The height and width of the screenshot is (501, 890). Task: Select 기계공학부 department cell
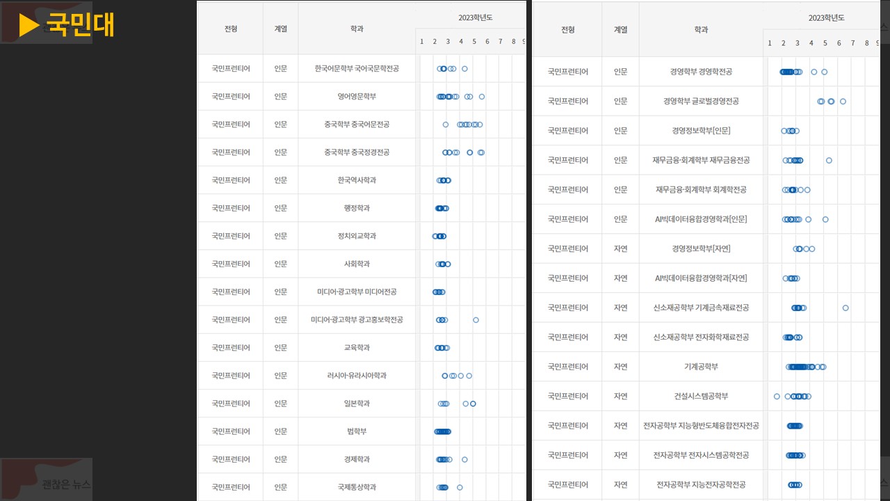(701, 367)
